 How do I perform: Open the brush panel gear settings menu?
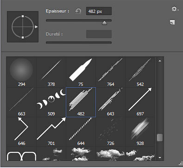(x=175, y=9)
